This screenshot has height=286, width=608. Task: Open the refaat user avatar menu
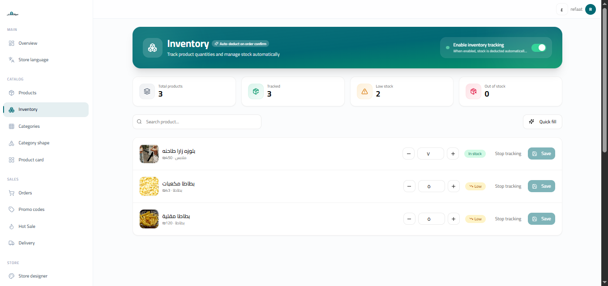coord(591,9)
